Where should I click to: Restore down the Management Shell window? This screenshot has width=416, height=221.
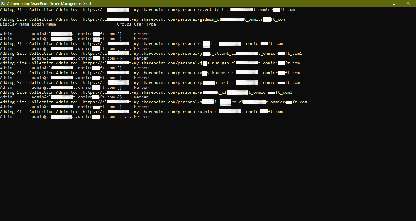tap(394, 3)
